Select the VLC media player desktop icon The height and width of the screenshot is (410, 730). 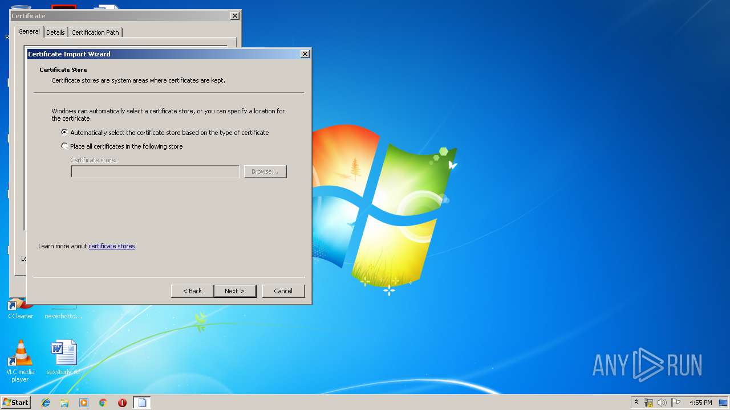point(20,360)
